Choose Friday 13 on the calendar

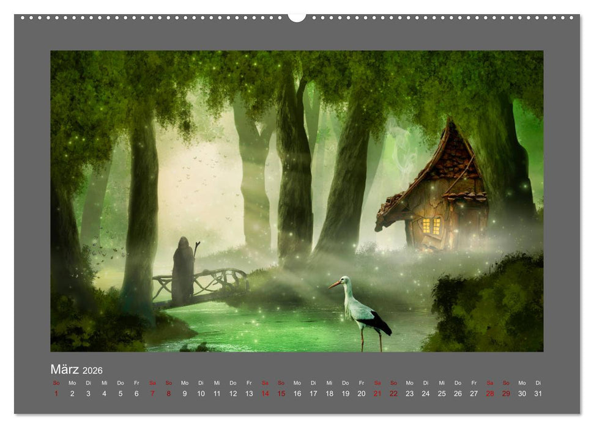[x=249, y=394]
